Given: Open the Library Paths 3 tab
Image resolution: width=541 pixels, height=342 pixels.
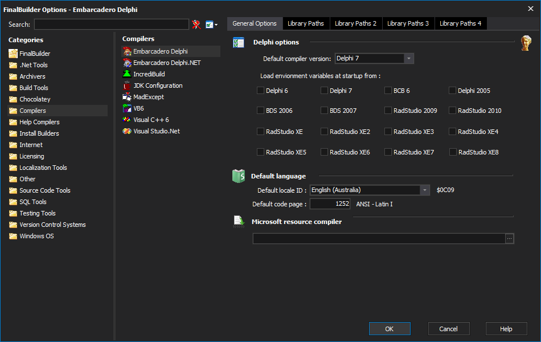Looking at the screenshot, I should tap(408, 23).
